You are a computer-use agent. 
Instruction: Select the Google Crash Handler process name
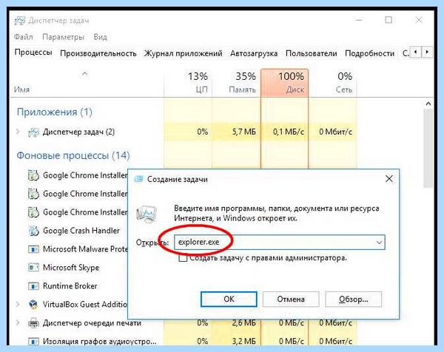point(81,231)
